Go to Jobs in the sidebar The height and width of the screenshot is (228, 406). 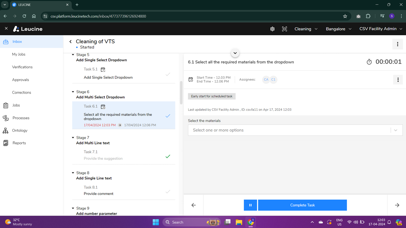[16, 105]
